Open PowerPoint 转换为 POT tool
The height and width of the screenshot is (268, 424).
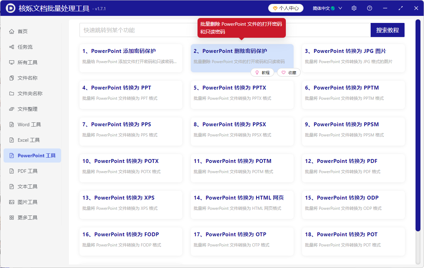(353, 242)
